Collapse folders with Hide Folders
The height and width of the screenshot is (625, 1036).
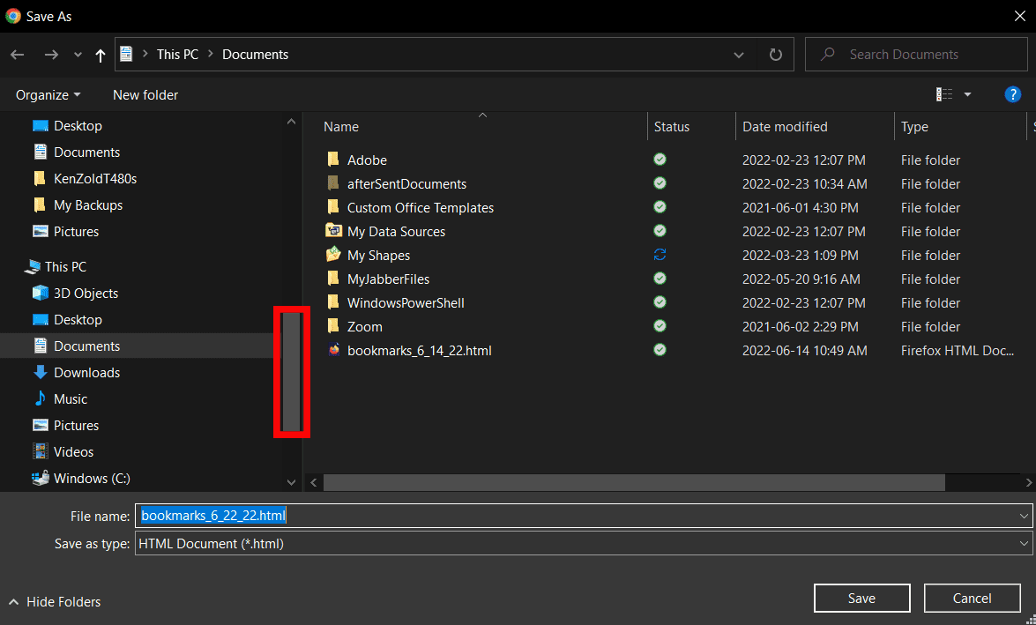55,602
